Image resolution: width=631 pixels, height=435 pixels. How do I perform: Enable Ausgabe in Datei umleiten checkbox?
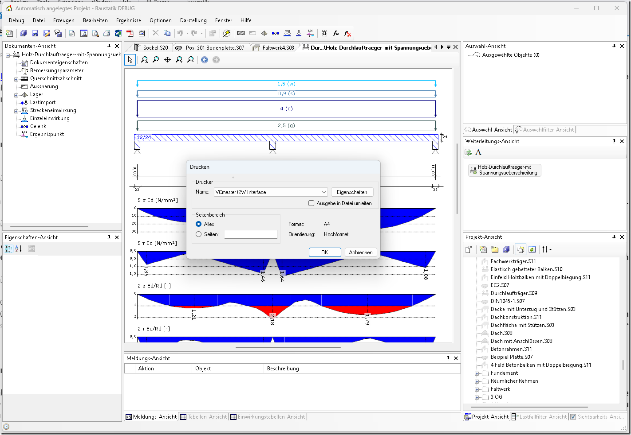311,203
